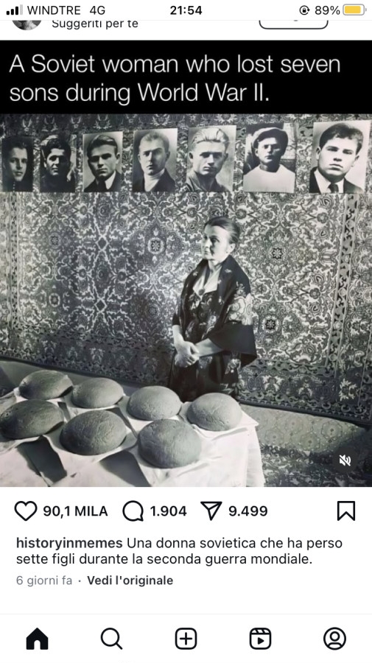The image size is (372, 663).
Task: Tap the battery indicator in status bar
Action: pyautogui.click(x=354, y=10)
